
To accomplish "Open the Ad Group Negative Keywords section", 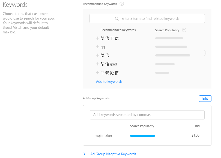I will tap(113, 154).
